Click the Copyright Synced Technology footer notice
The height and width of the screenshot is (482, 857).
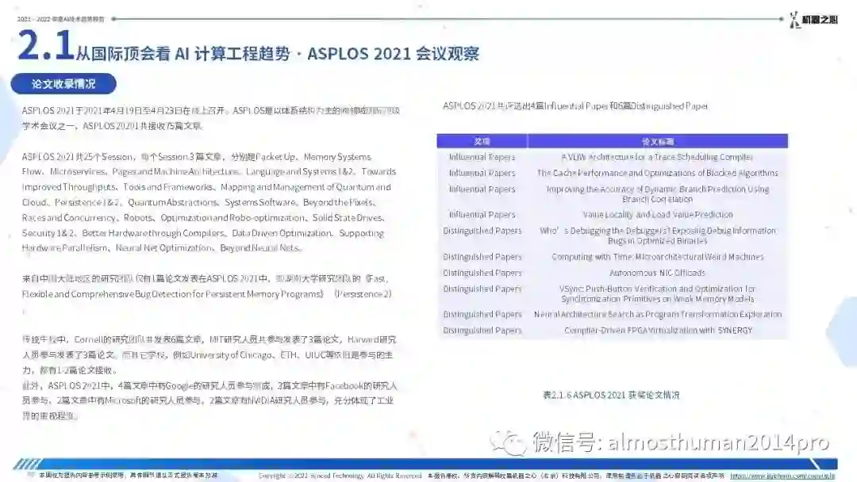pos(340,476)
